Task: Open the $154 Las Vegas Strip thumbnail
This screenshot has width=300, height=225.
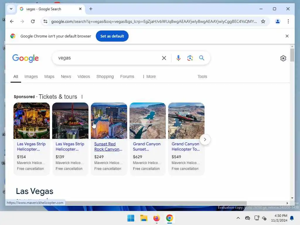Action: tap(32, 120)
